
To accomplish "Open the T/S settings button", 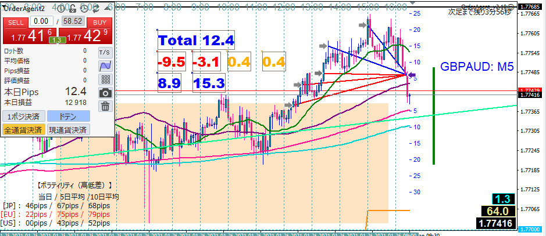I will (105, 53).
